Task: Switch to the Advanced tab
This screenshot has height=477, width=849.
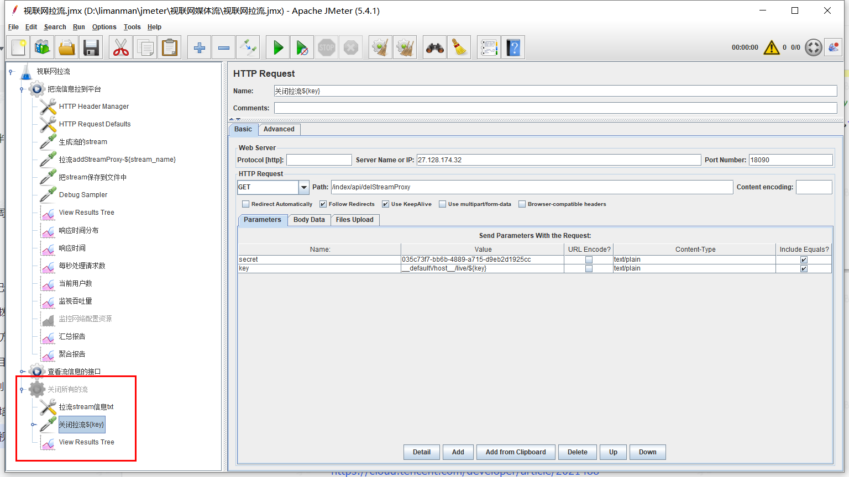Action: pos(279,129)
